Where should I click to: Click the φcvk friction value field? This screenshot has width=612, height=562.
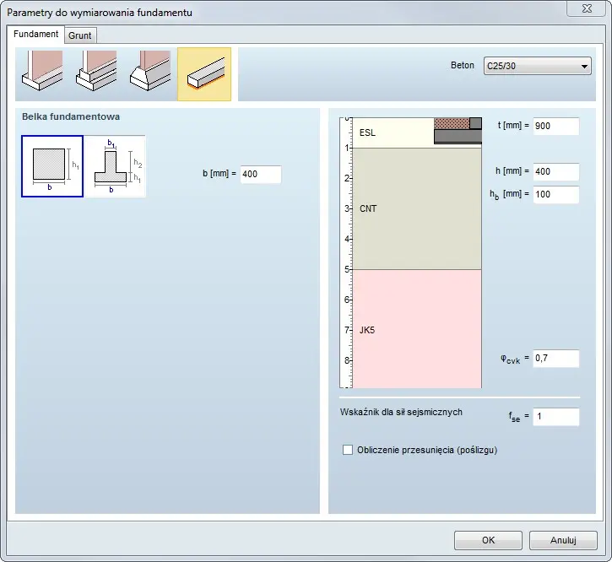(555, 359)
